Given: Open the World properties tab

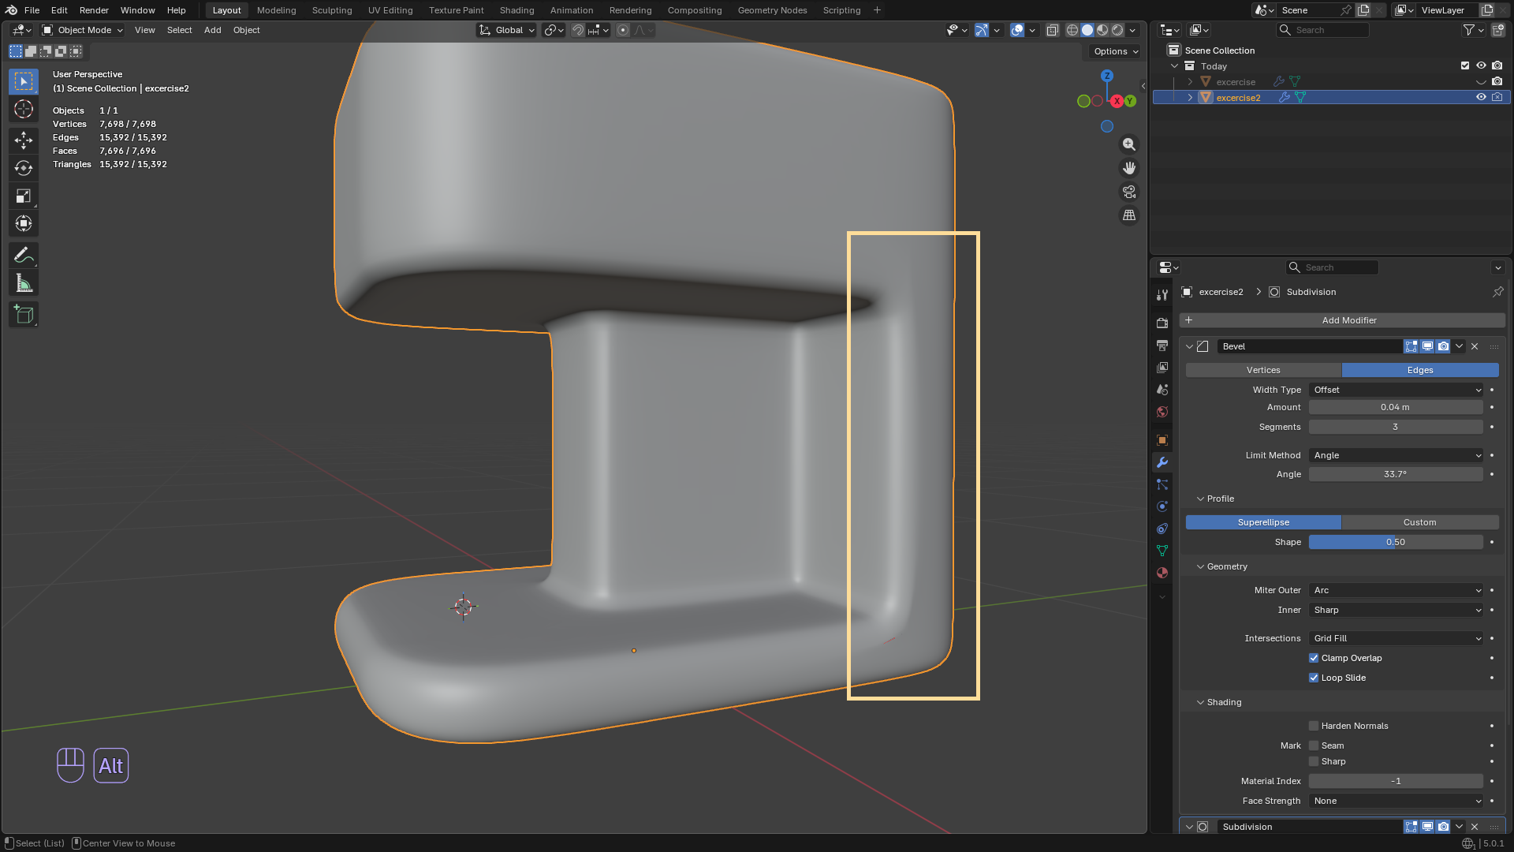Looking at the screenshot, I should (1162, 412).
